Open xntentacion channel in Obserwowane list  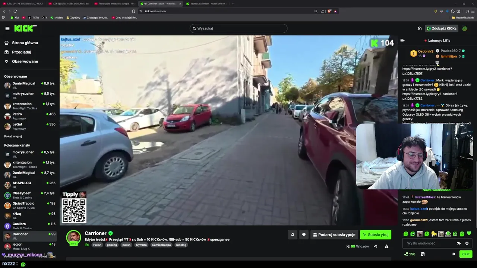[x=30, y=106]
